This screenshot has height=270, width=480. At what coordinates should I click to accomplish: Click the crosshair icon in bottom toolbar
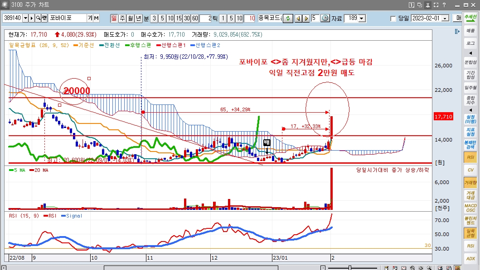click(421, 268)
